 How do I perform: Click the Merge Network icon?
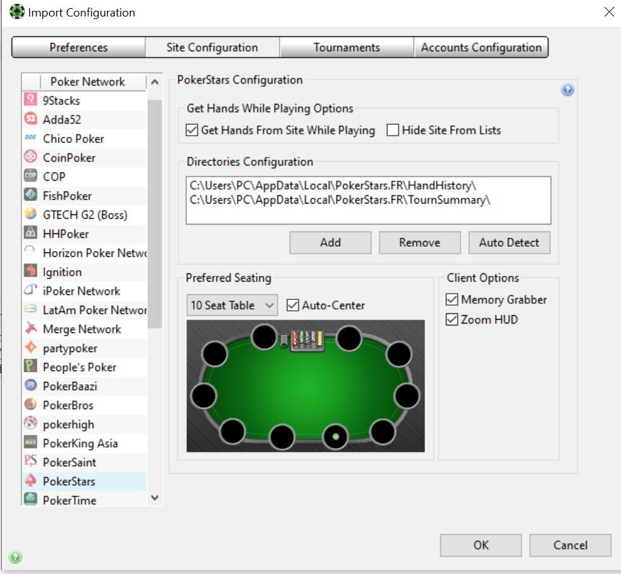tap(30, 328)
